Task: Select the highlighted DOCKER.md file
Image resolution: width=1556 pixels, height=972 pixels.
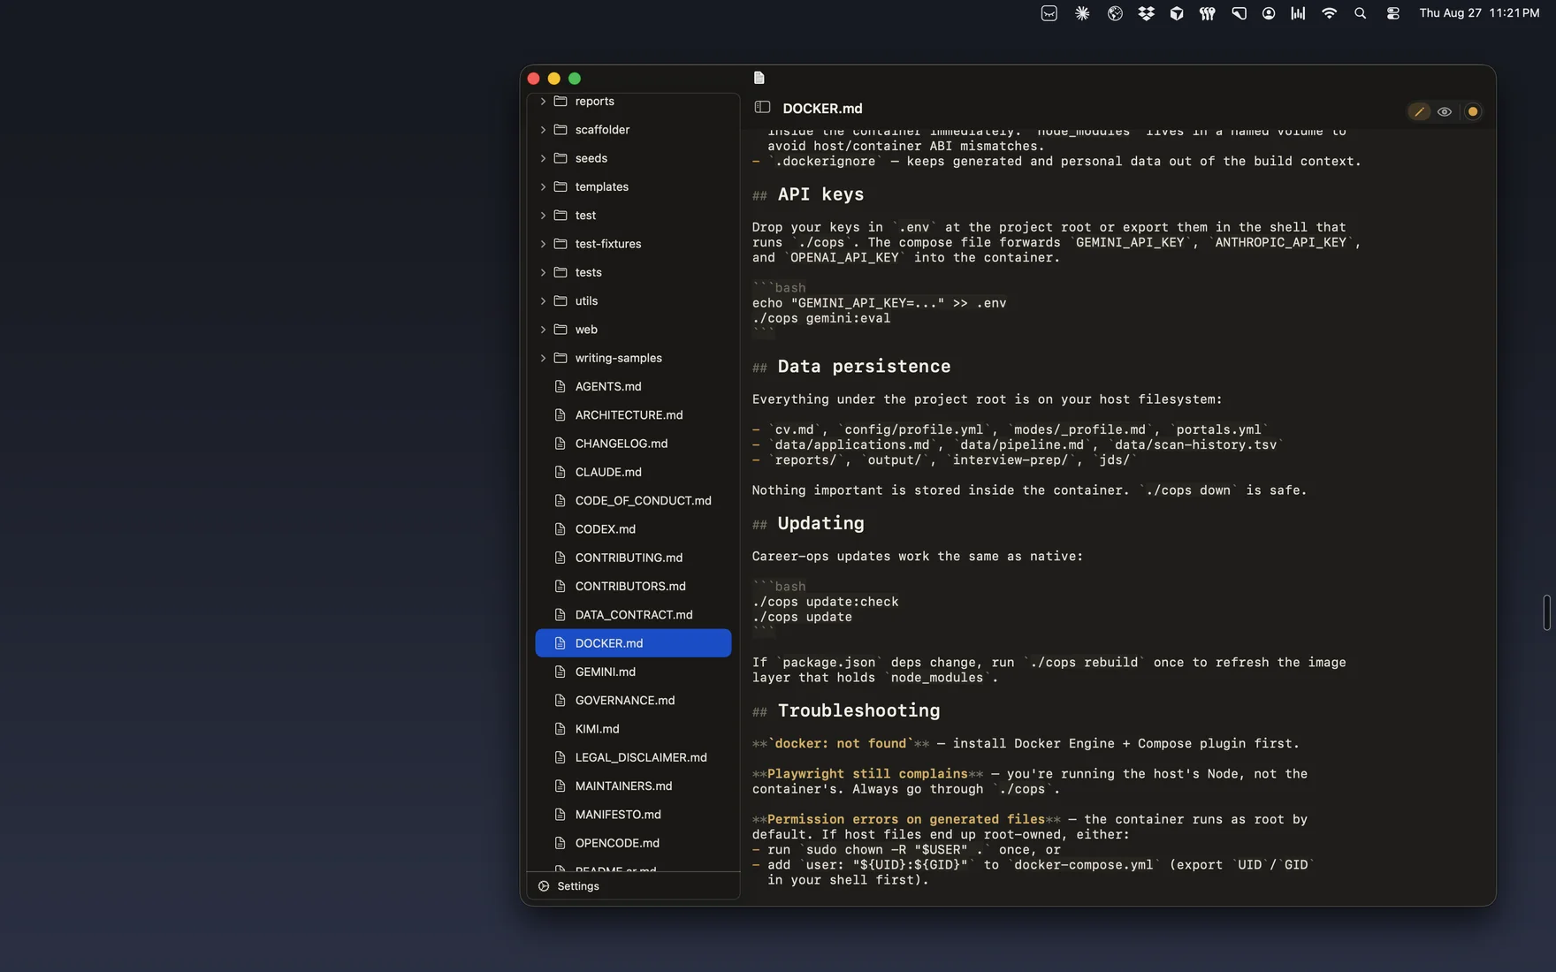Action: pos(633,643)
